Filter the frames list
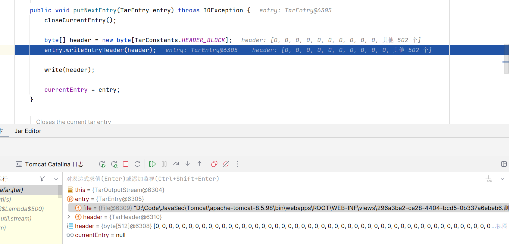This screenshot has height=244, width=510. point(42,178)
